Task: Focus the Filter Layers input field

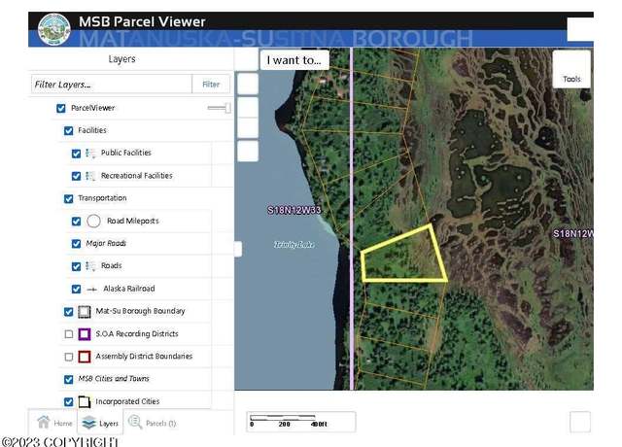Action: coord(112,85)
